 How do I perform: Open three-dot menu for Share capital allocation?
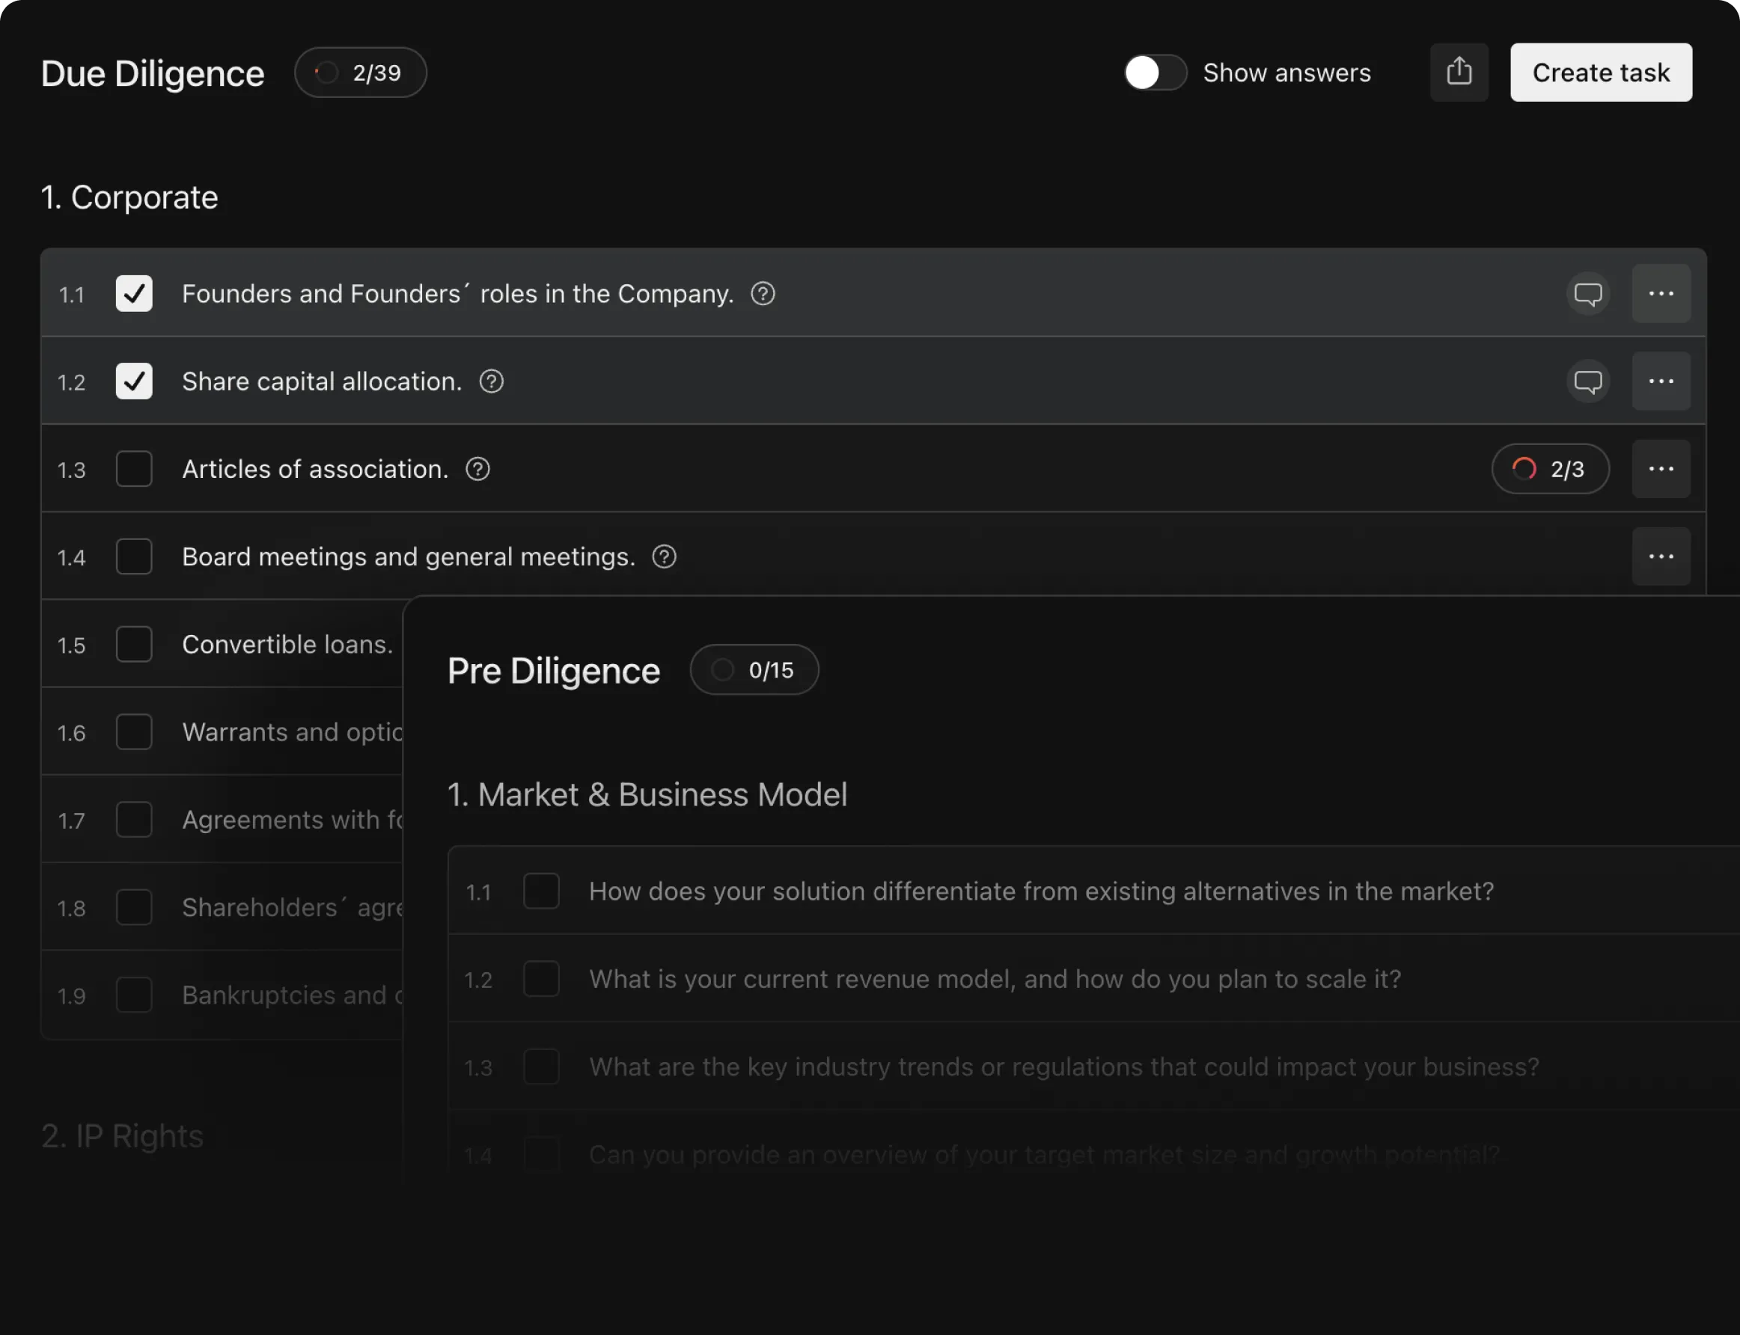1661,381
